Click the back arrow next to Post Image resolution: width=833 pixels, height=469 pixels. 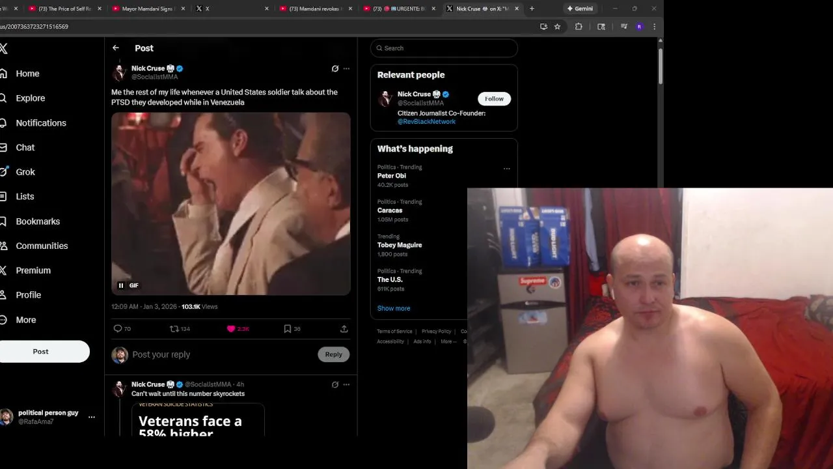(x=116, y=48)
